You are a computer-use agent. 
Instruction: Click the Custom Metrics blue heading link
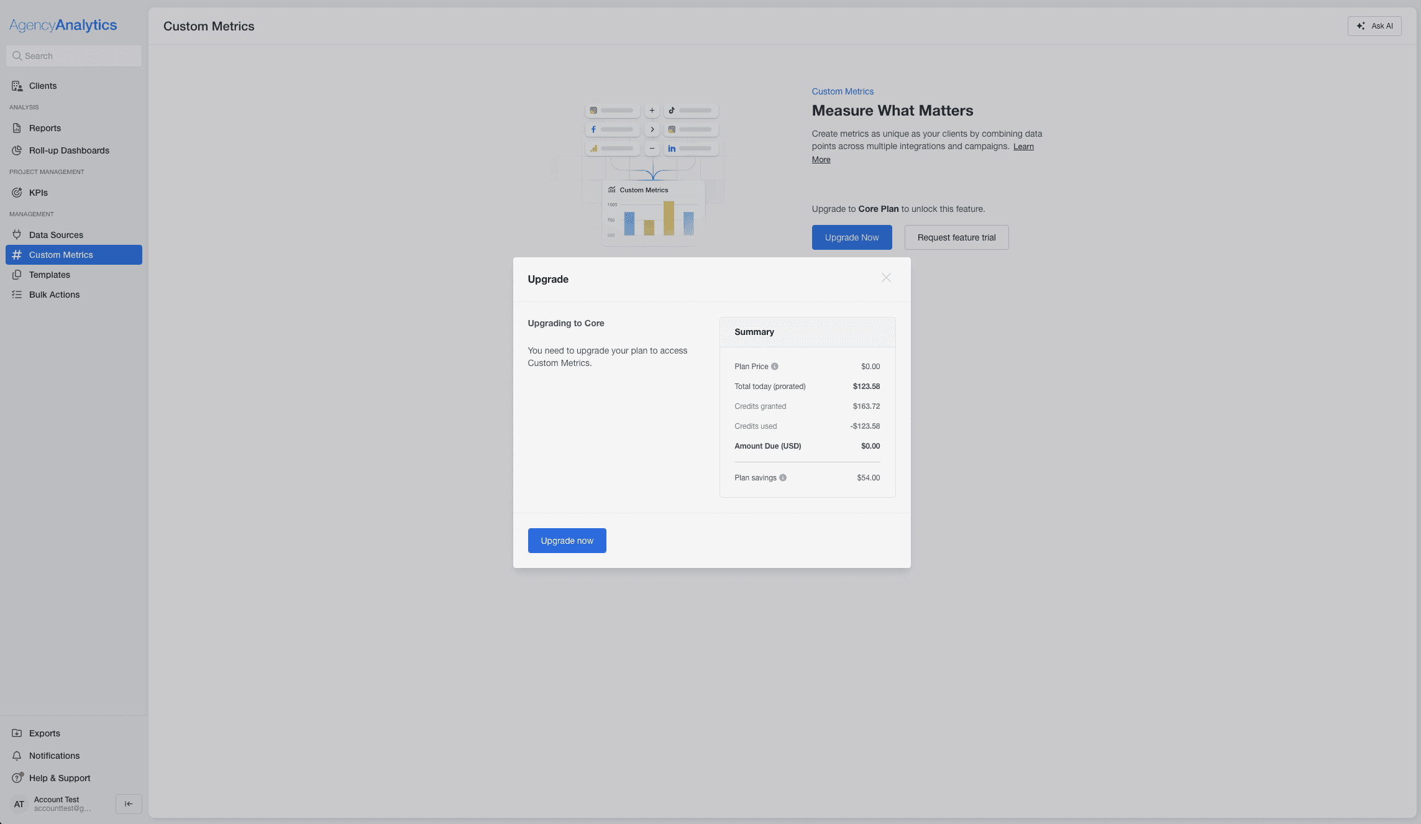click(x=843, y=91)
